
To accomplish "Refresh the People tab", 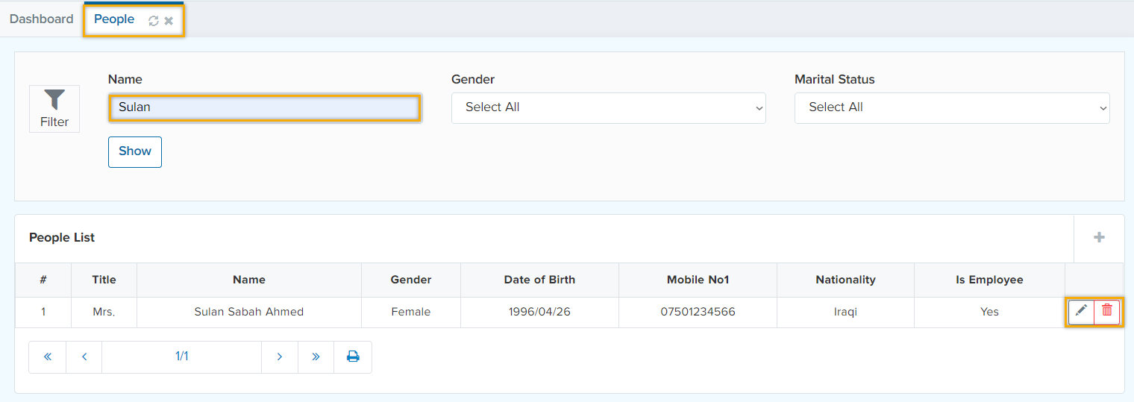I will click(154, 21).
